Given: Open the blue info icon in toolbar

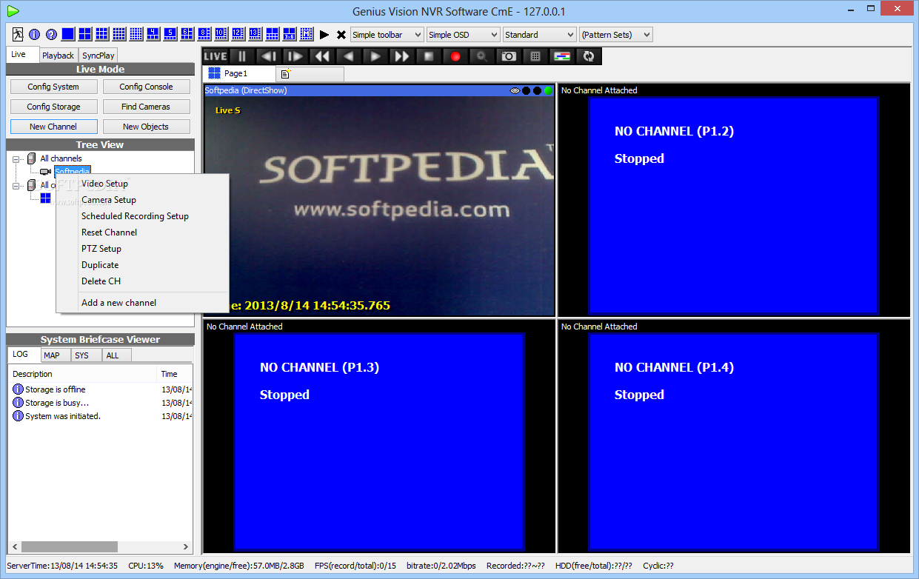Looking at the screenshot, I should [x=34, y=34].
